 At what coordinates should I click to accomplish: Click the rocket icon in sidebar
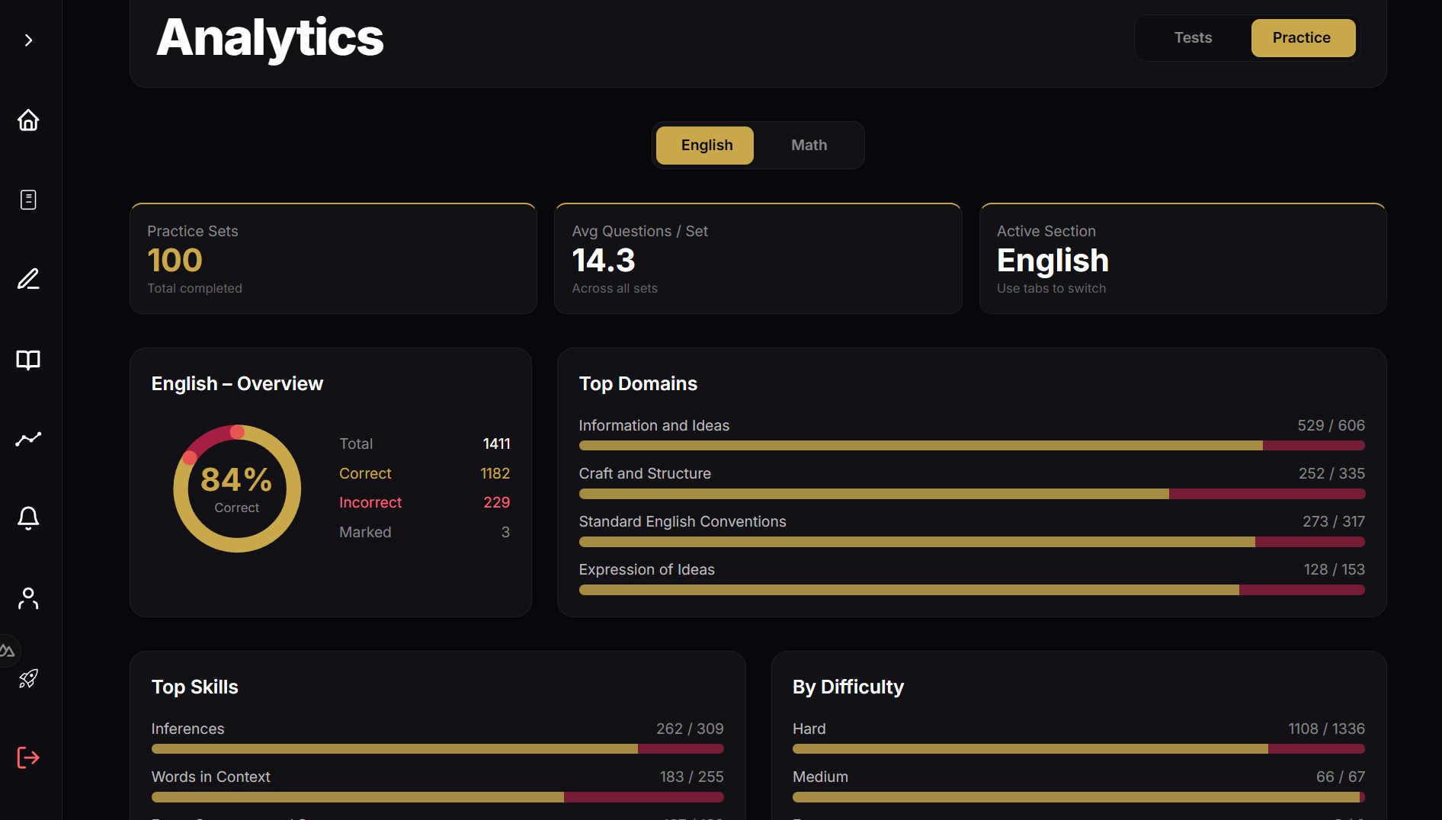(28, 678)
